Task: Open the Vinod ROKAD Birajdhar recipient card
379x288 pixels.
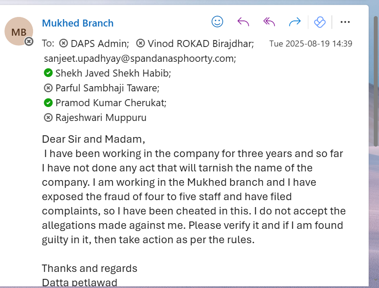Action: click(200, 44)
